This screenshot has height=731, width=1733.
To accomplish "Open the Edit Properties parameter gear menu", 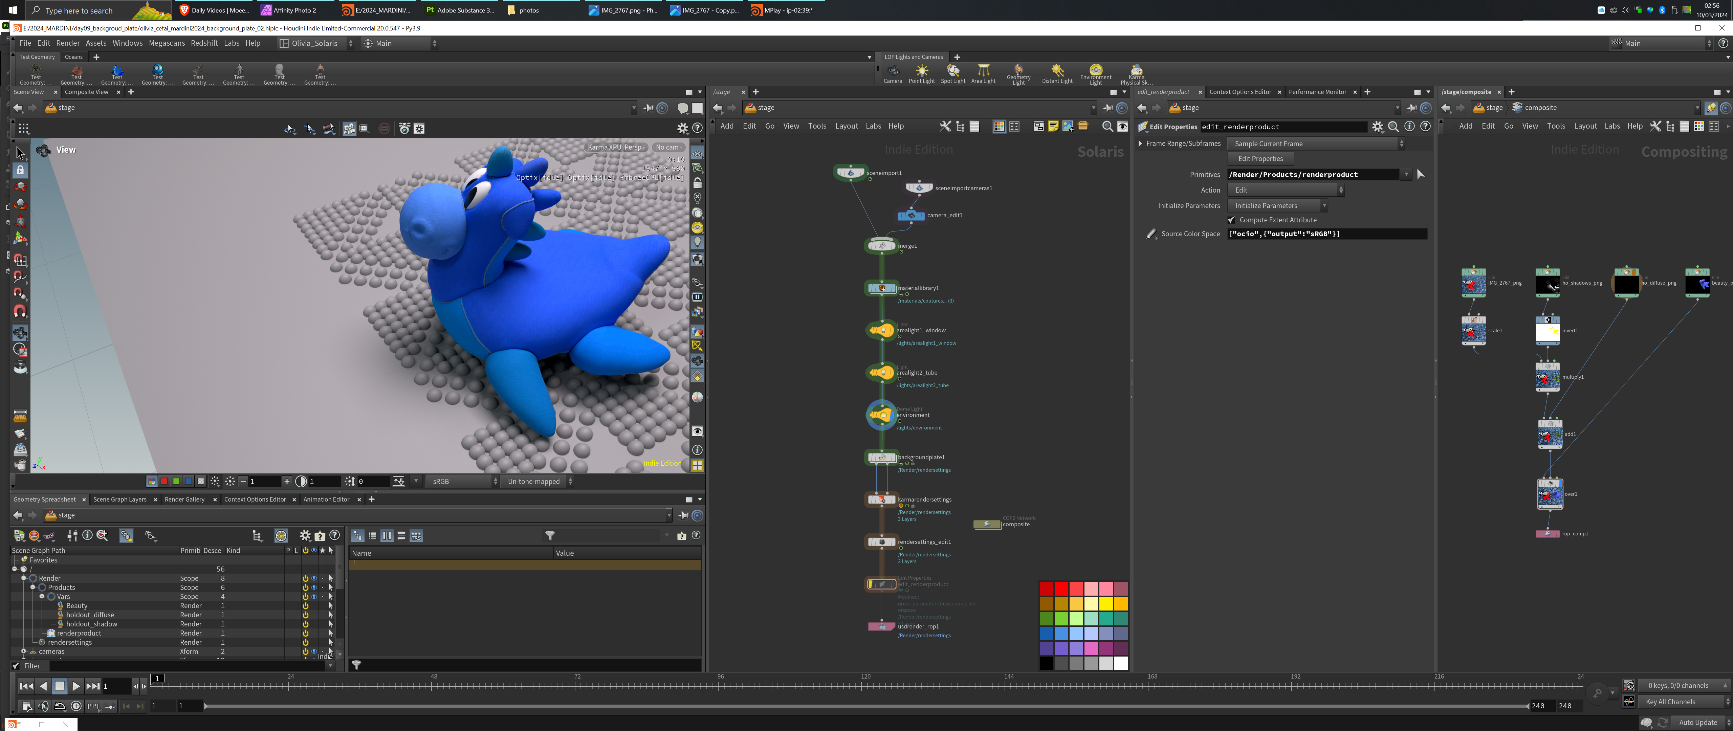I will pos(1377,127).
